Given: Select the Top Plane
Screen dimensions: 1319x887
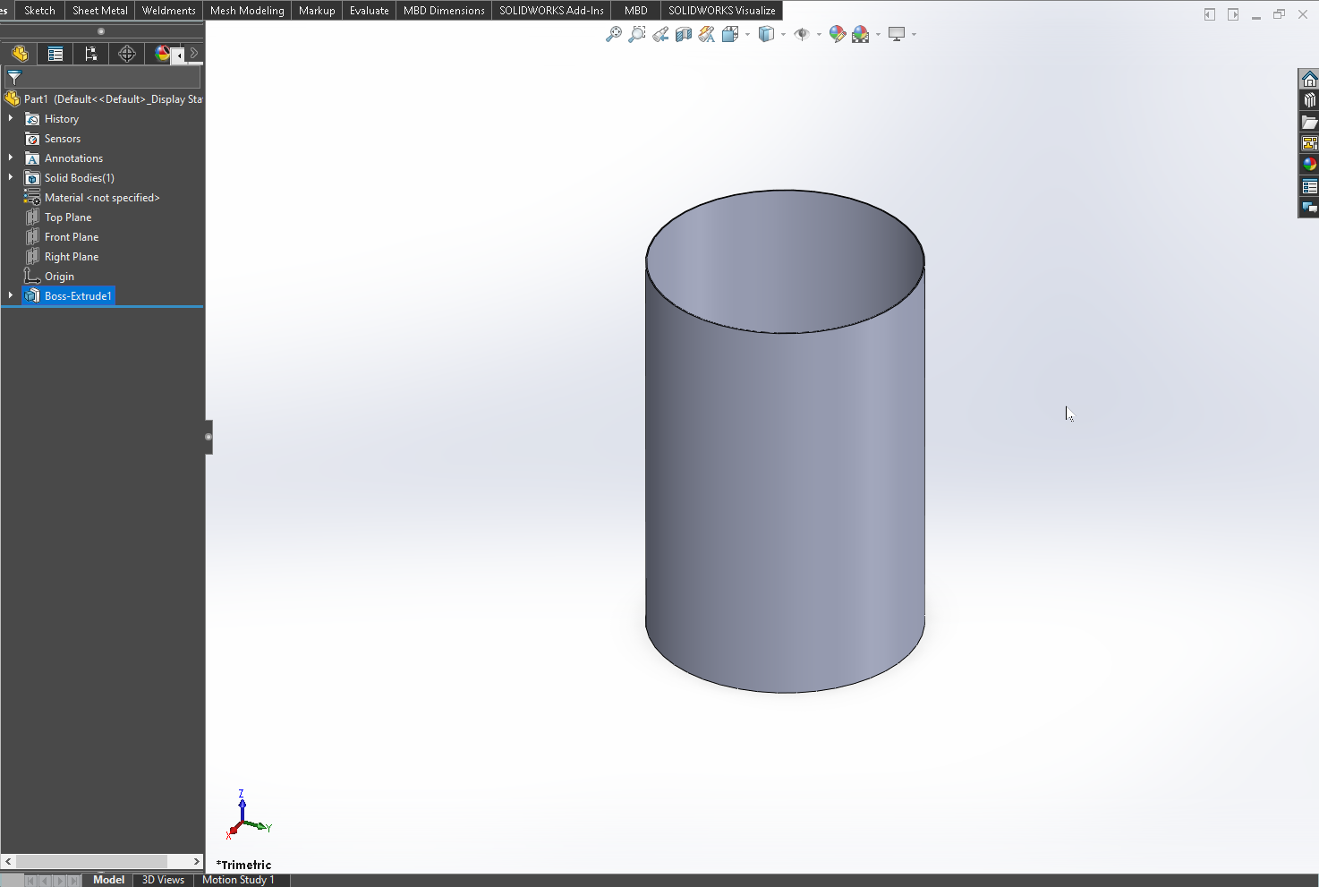Looking at the screenshot, I should [x=68, y=217].
